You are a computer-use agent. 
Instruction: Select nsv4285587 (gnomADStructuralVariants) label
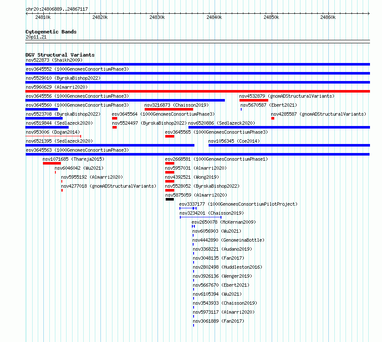[x=318, y=114]
